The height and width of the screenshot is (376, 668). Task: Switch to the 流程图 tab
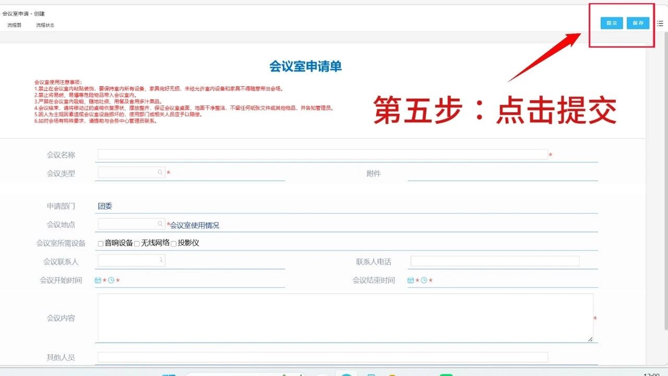[x=14, y=24]
